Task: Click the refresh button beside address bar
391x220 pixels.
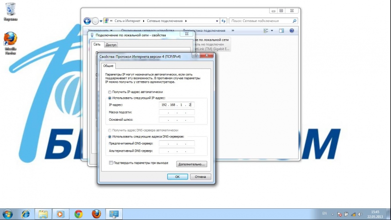Action: click(x=223, y=21)
